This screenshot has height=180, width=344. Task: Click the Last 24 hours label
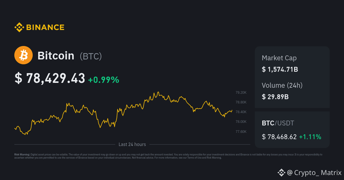(132, 145)
